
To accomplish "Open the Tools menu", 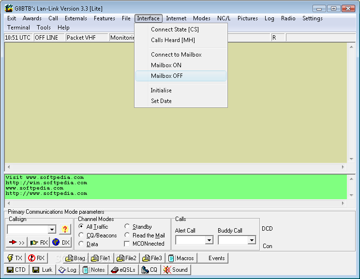I will (44, 28).
